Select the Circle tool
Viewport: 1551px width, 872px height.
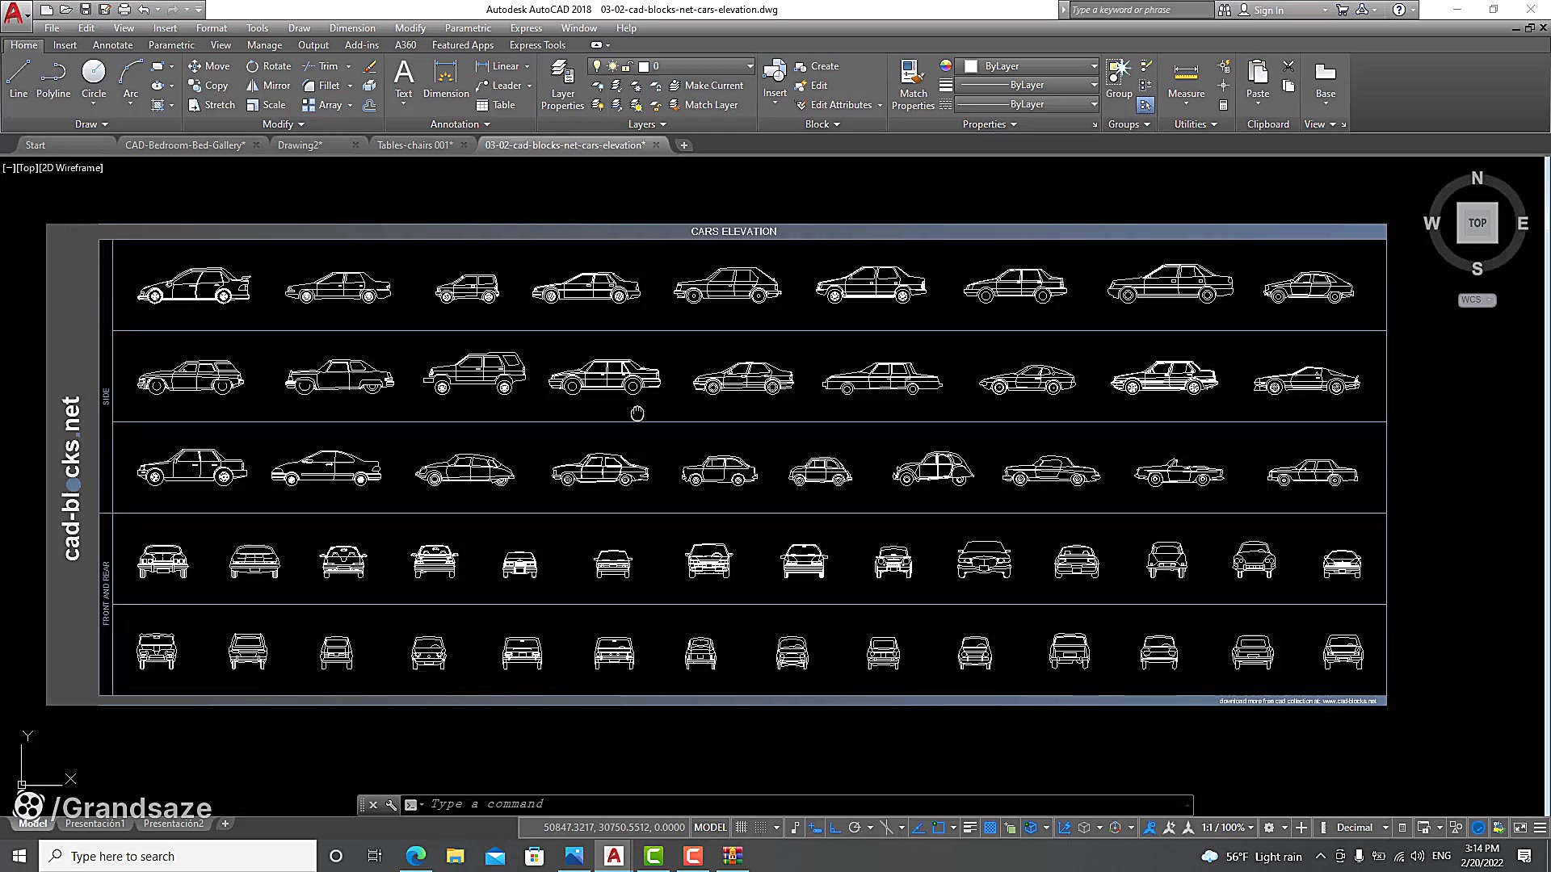[x=94, y=79]
